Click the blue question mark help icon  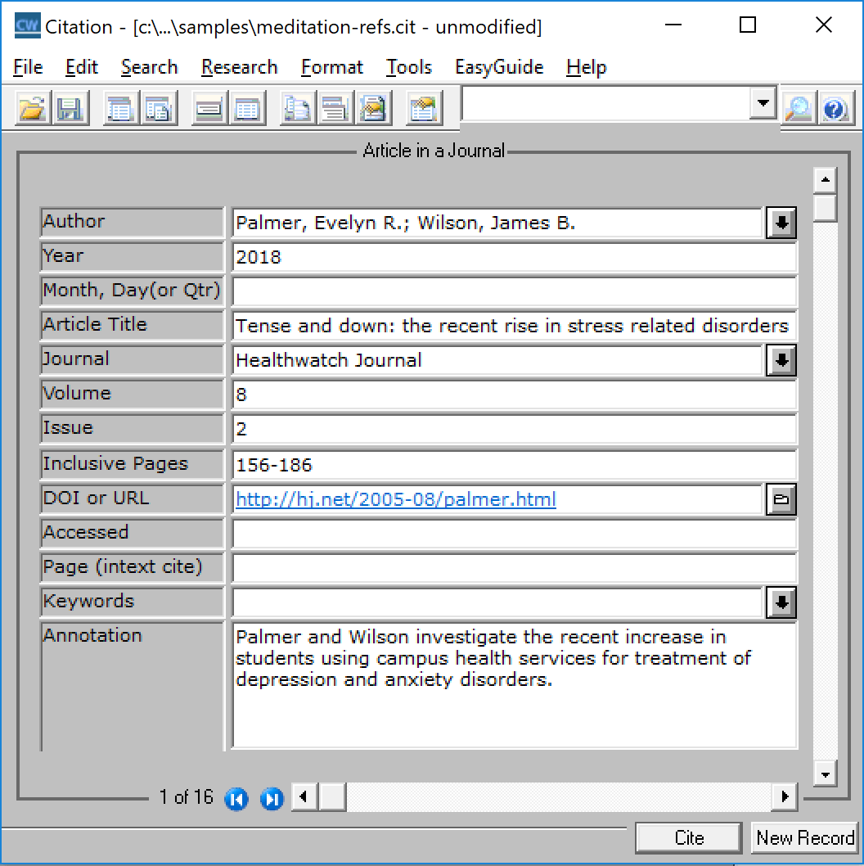click(x=835, y=109)
